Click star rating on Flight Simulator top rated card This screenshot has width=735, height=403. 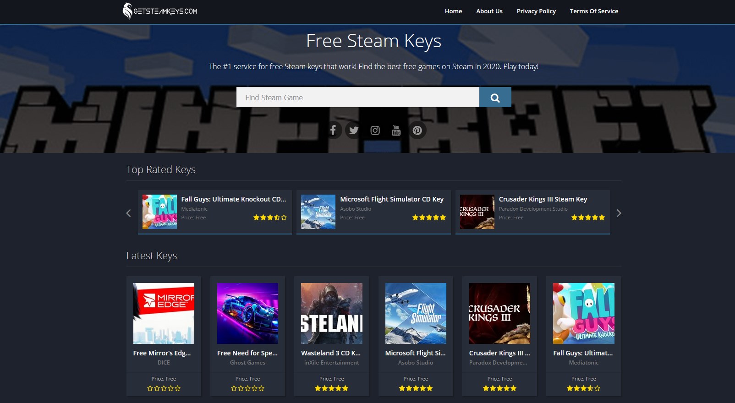point(429,218)
